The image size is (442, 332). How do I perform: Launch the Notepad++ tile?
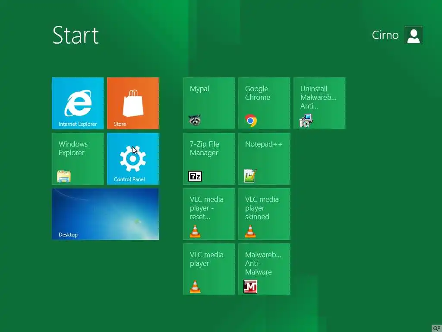point(264,158)
